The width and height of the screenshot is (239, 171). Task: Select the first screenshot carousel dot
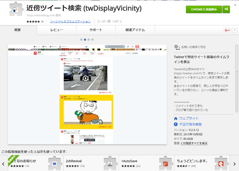[x=81, y=40]
